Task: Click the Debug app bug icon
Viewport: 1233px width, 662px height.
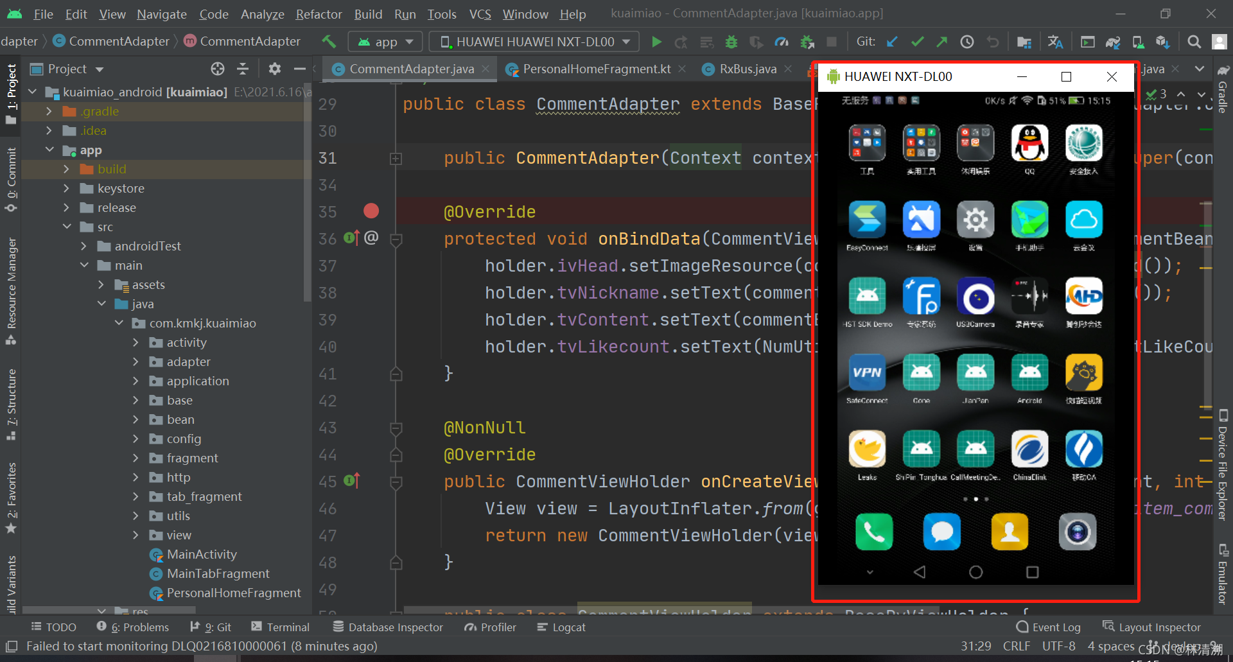Action: tap(731, 42)
